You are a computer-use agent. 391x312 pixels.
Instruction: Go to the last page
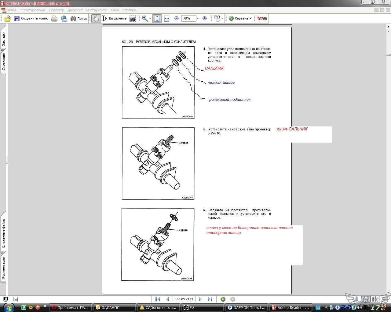coord(210,299)
